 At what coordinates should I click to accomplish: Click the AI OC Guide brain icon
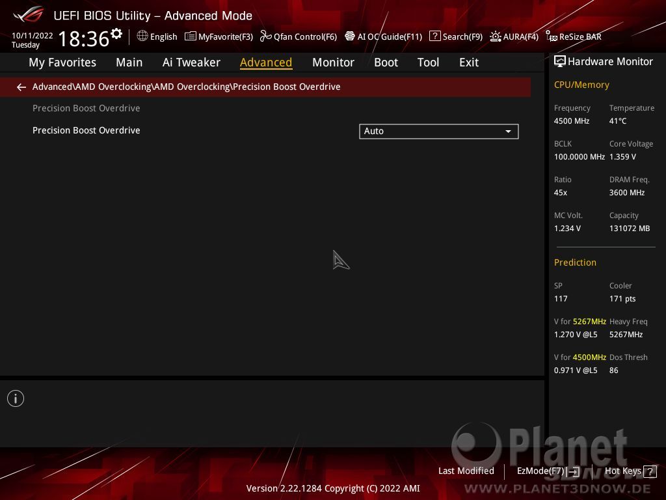349,36
